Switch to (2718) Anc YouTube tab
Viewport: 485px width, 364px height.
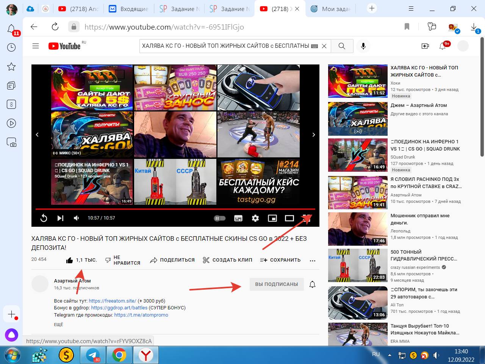(x=78, y=9)
